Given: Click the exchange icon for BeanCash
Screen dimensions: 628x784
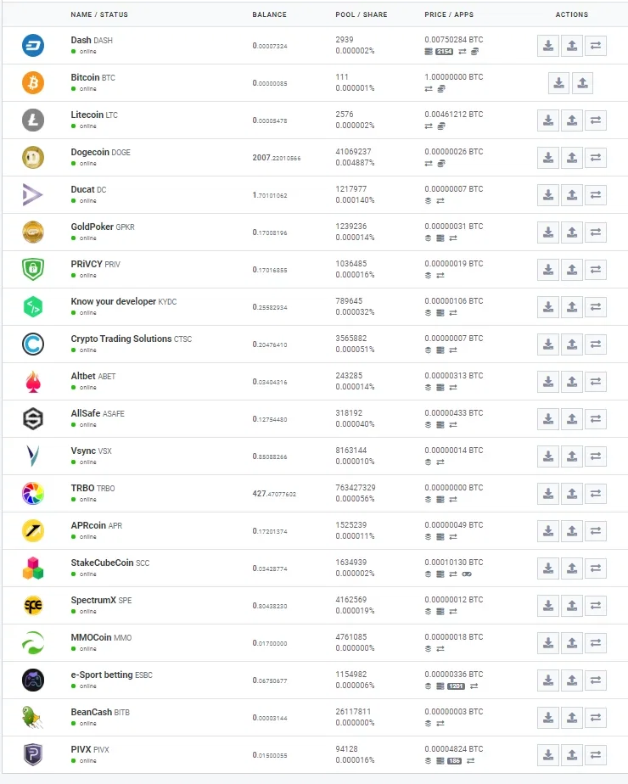Looking at the screenshot, I should coord(596,718).
